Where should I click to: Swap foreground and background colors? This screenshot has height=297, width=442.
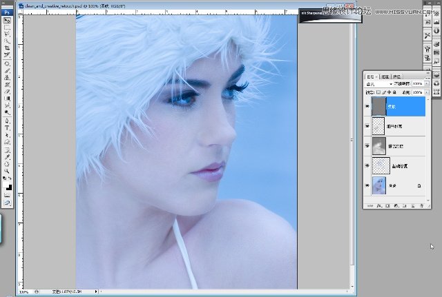(10, 178)
